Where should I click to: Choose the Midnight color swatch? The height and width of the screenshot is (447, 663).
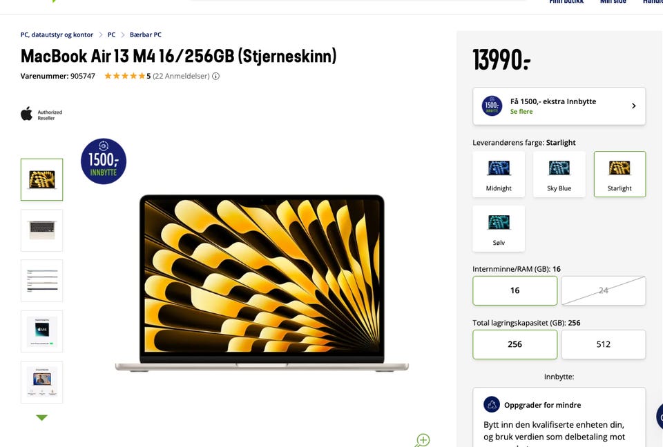[499, 174]
